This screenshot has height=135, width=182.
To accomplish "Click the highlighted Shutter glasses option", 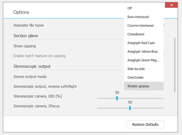I will pos(138,86).
